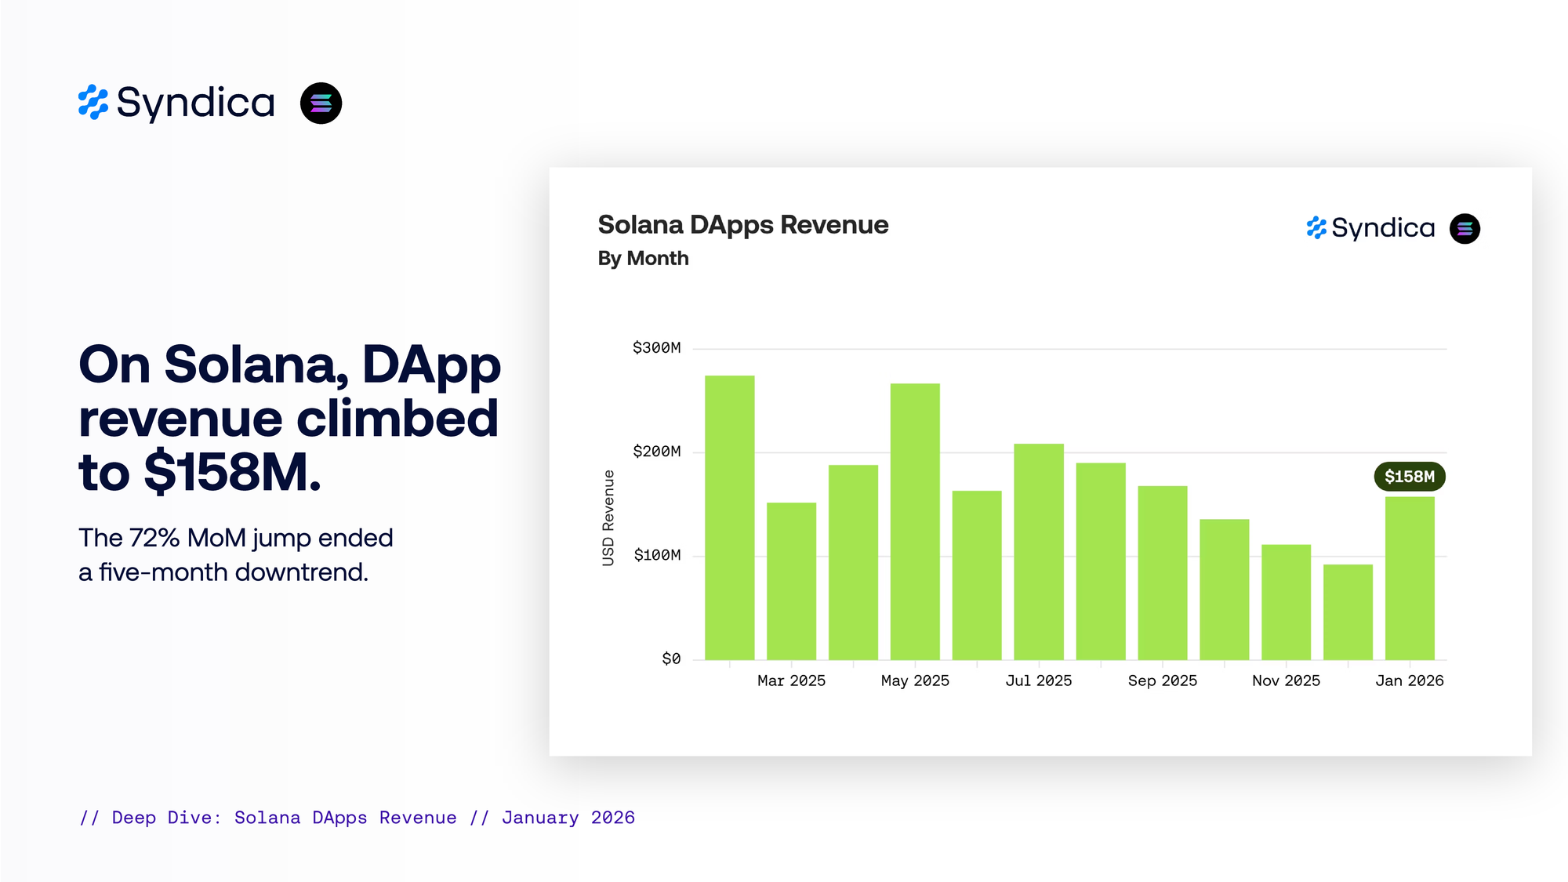Click the May 2025 tall bar
Screen dimensions: 1568x882
pyautogui.click(x=915, y=521)
